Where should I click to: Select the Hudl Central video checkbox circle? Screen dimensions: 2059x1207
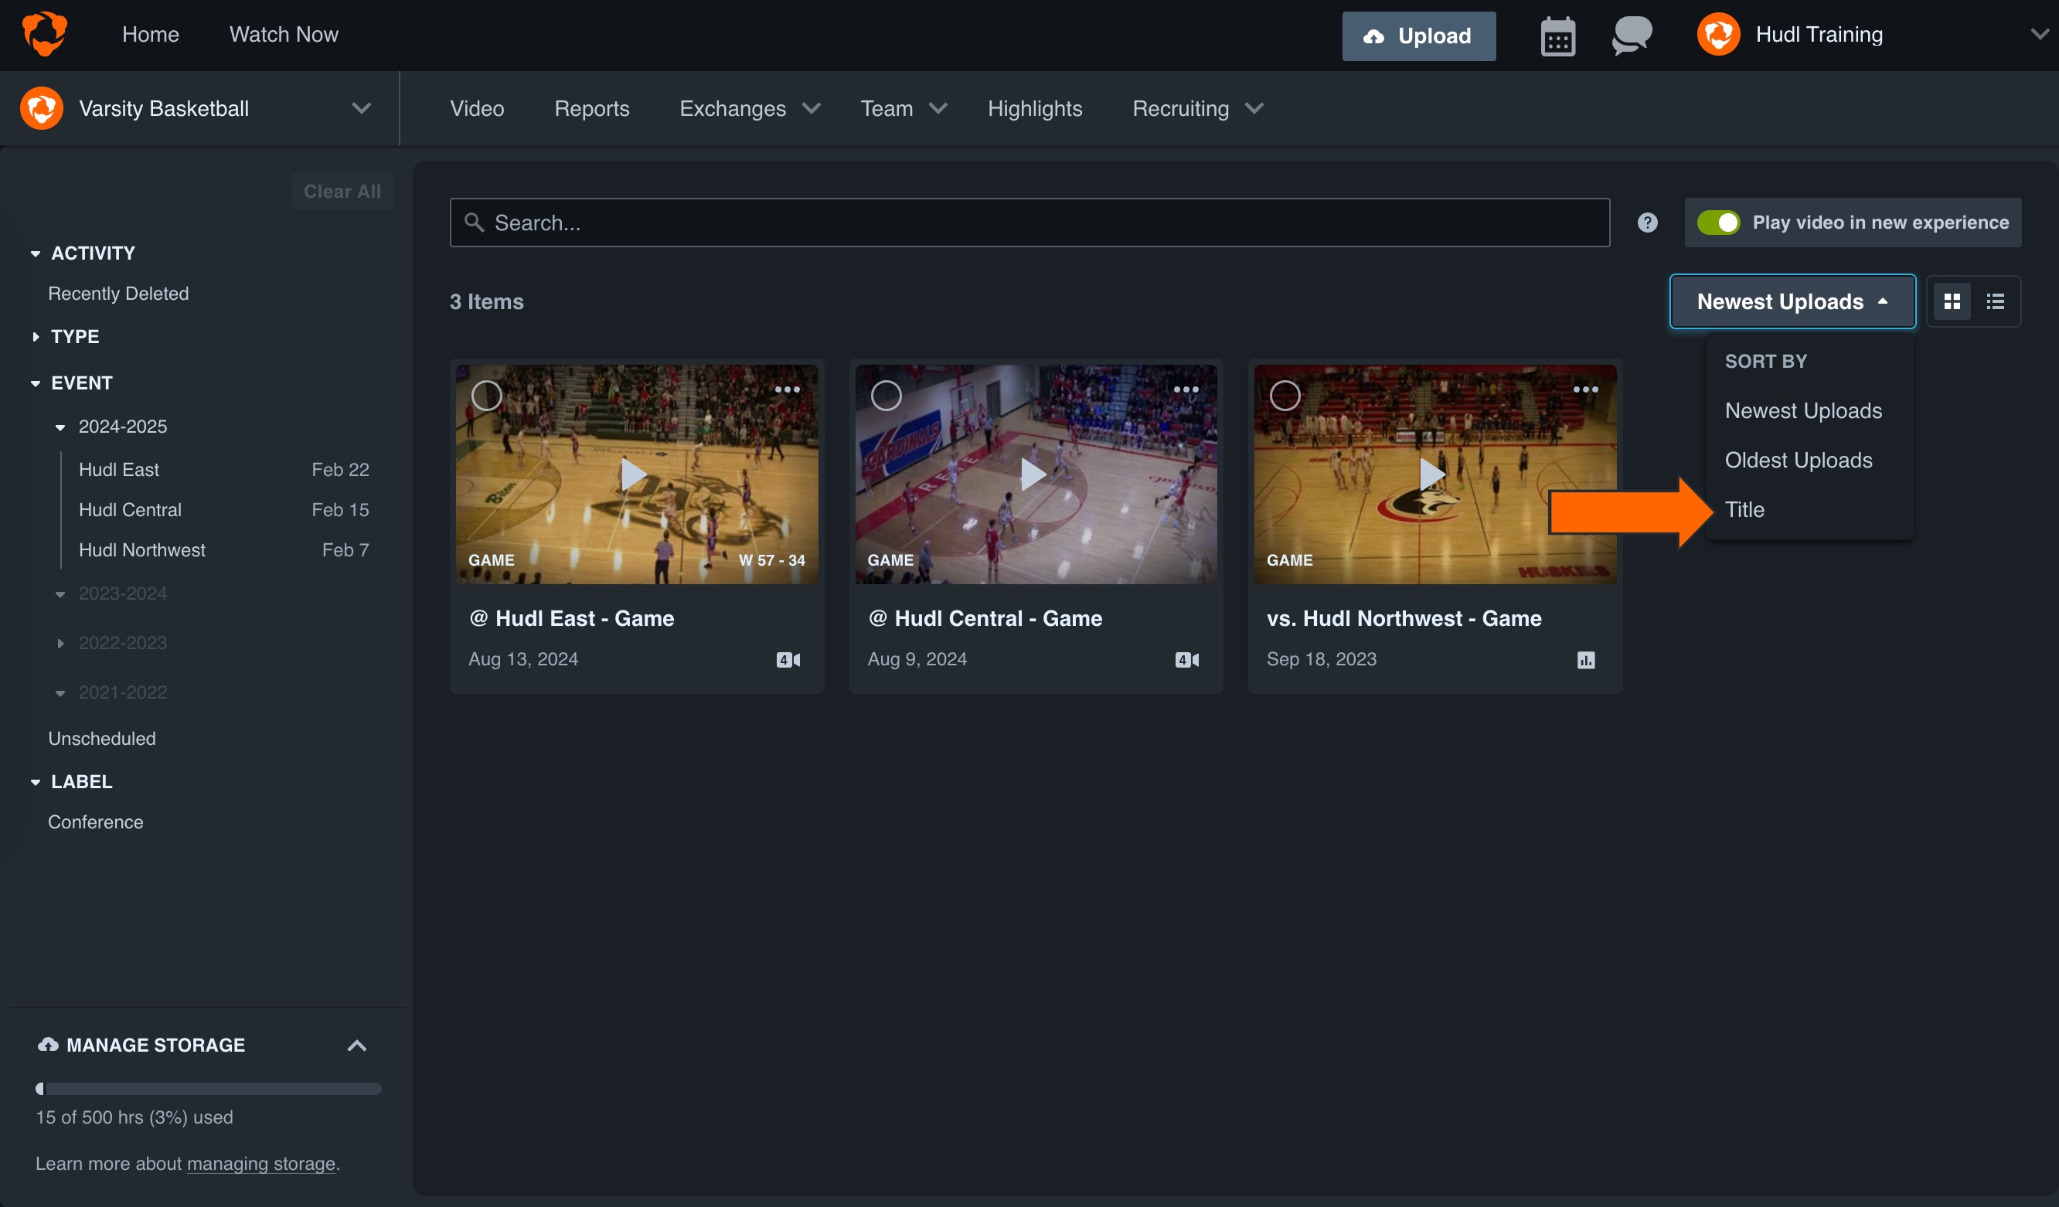886,394
